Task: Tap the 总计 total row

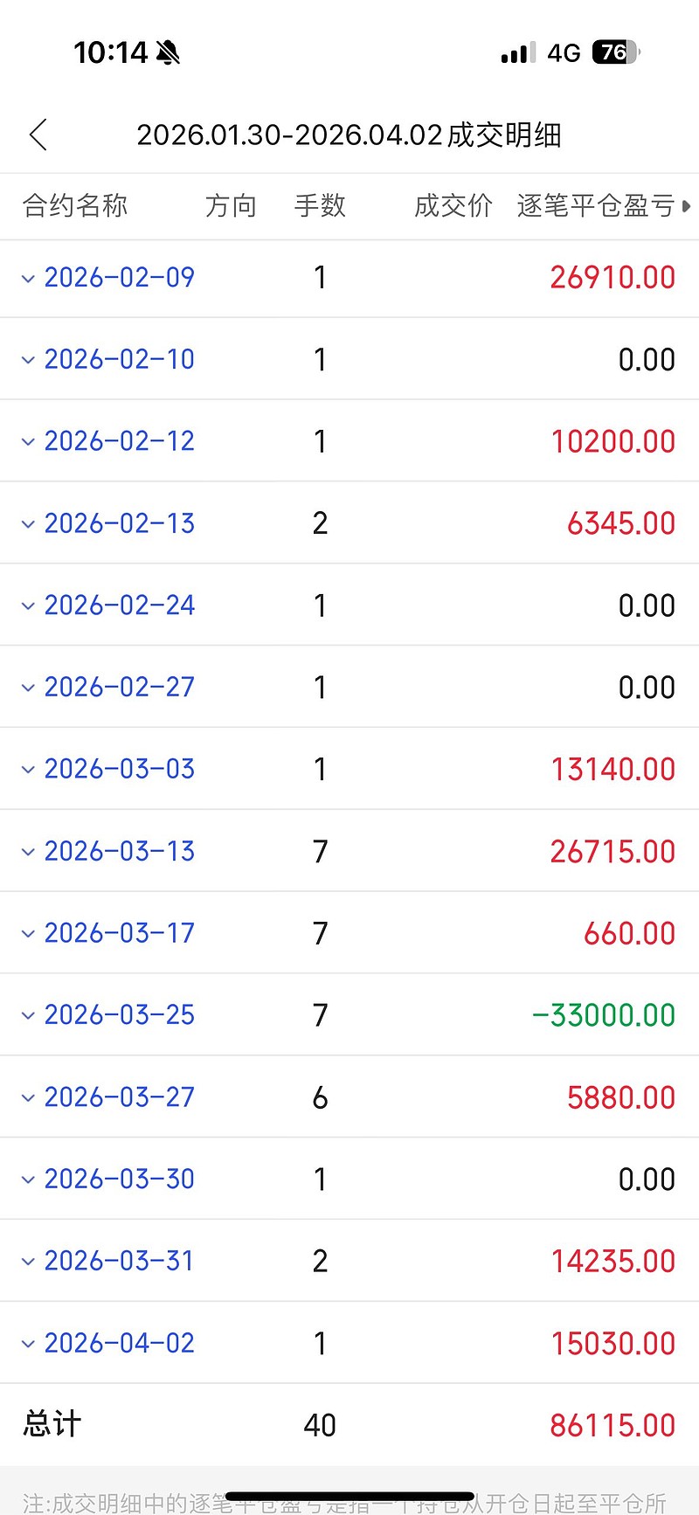Action: pos(52,1424)
